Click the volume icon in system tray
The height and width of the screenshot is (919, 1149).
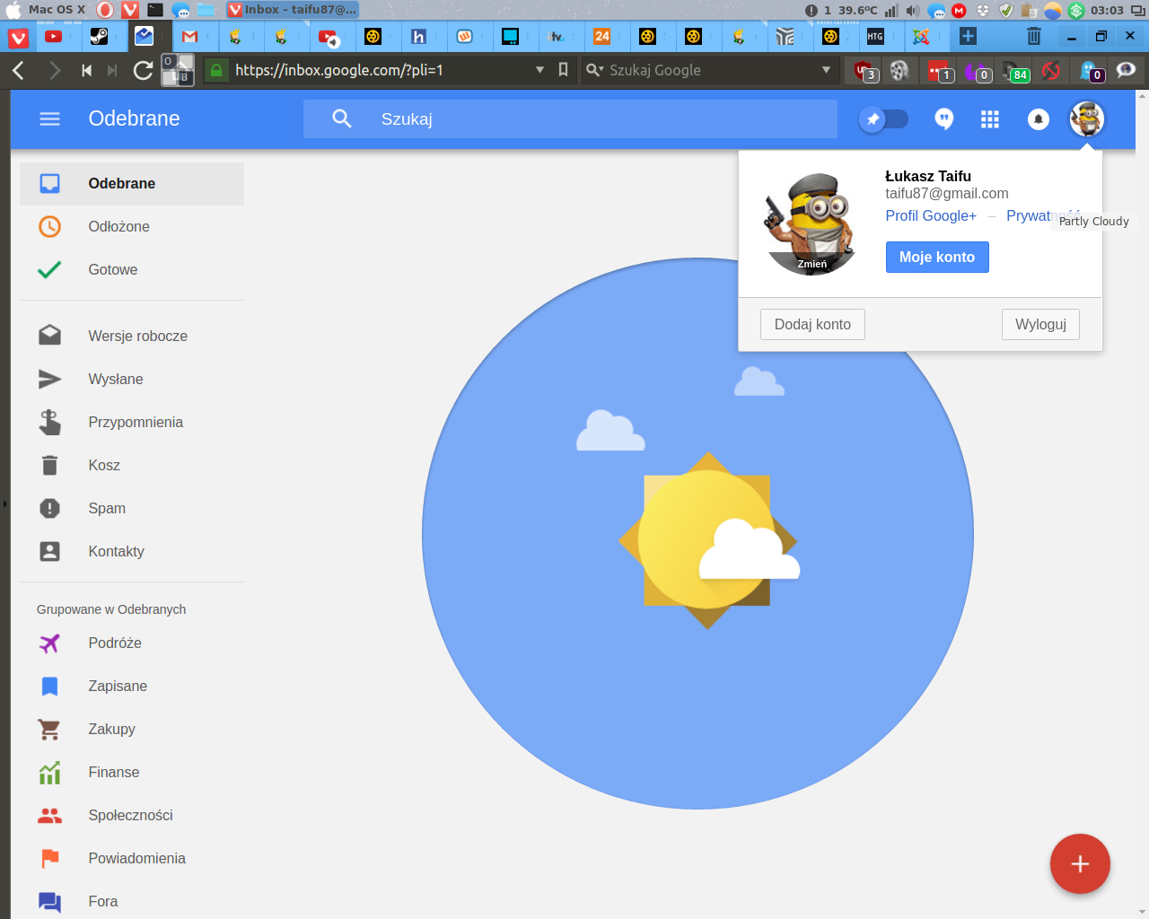click(913, 10)
